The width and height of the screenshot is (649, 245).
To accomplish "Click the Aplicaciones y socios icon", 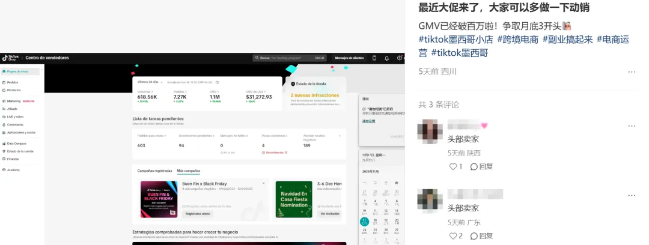I will click(x=4, y=133).
